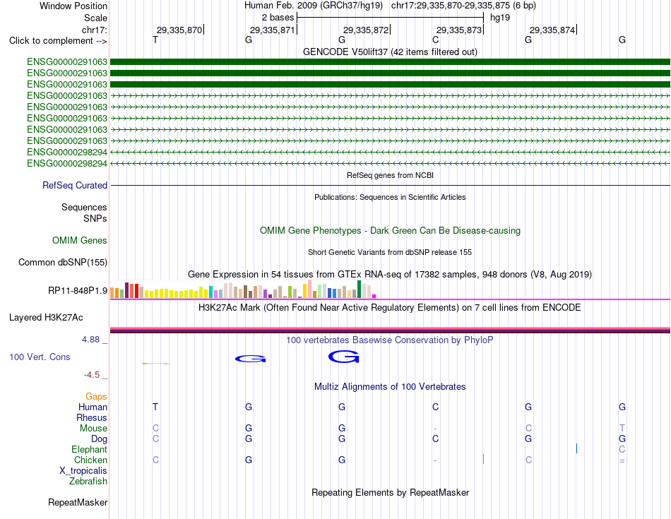This screenshot has width=671, height=519.
Task: Click the '100 Vert. Cons' track label
Action: (x=40, y=357)
